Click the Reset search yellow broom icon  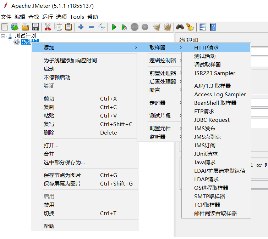[x=190, y=27]
